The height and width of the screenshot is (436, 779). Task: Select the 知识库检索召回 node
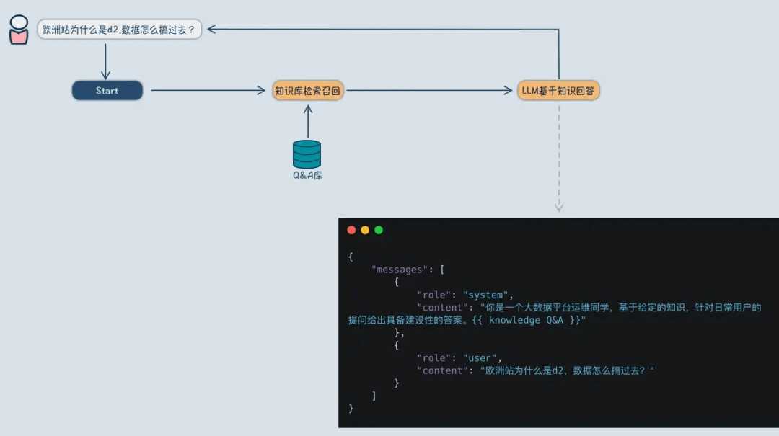[307, 91]
